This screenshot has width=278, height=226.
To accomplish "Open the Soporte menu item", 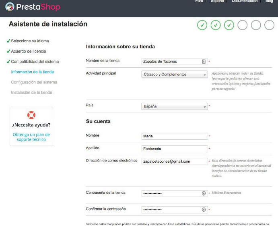I will coord(217,2).
